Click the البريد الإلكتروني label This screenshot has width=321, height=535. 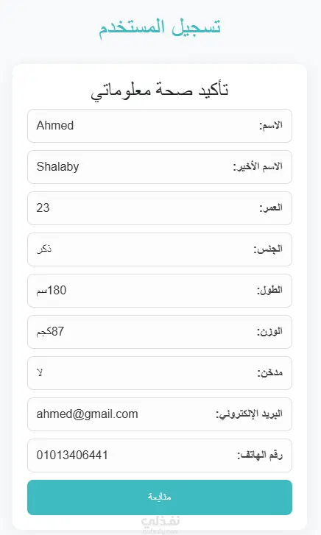point(249,414)
